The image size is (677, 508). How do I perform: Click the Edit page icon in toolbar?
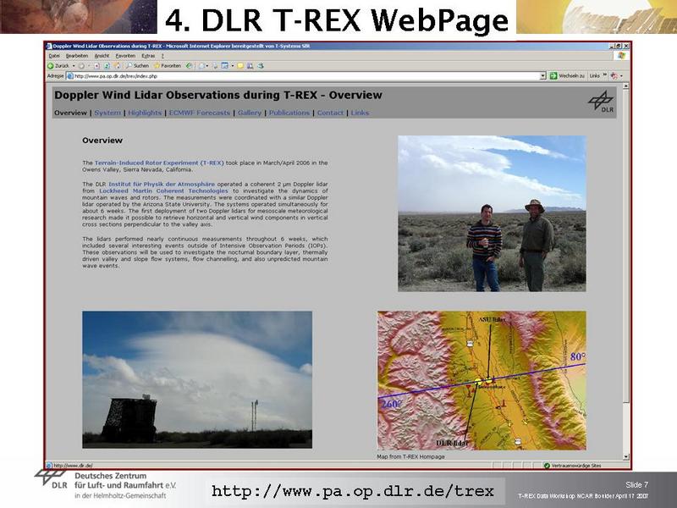point(224,66)
